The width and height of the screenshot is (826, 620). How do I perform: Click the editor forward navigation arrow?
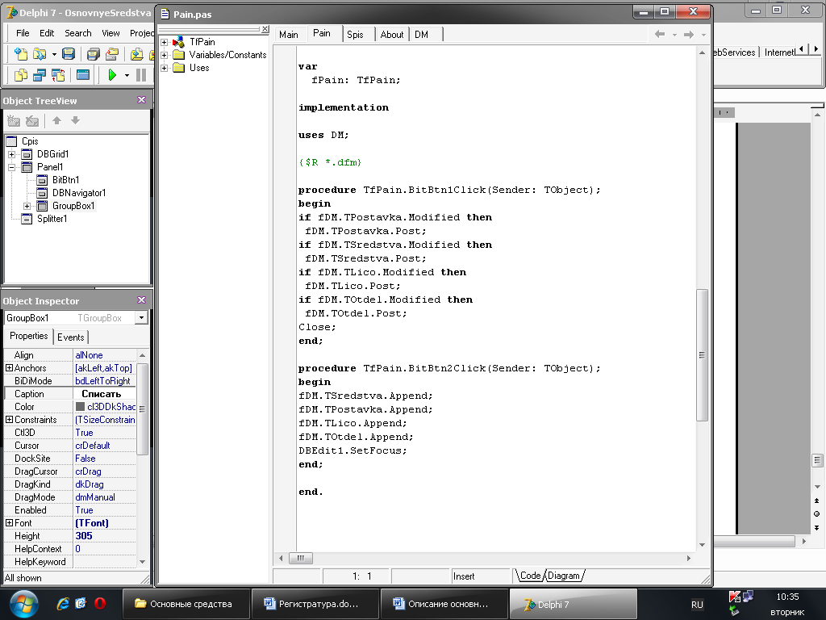(x=689, y=34)
